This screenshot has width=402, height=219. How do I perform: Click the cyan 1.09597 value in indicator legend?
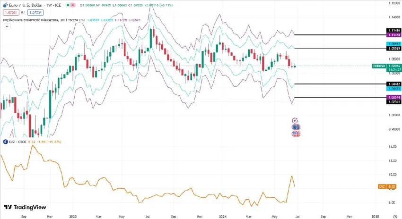93,20
